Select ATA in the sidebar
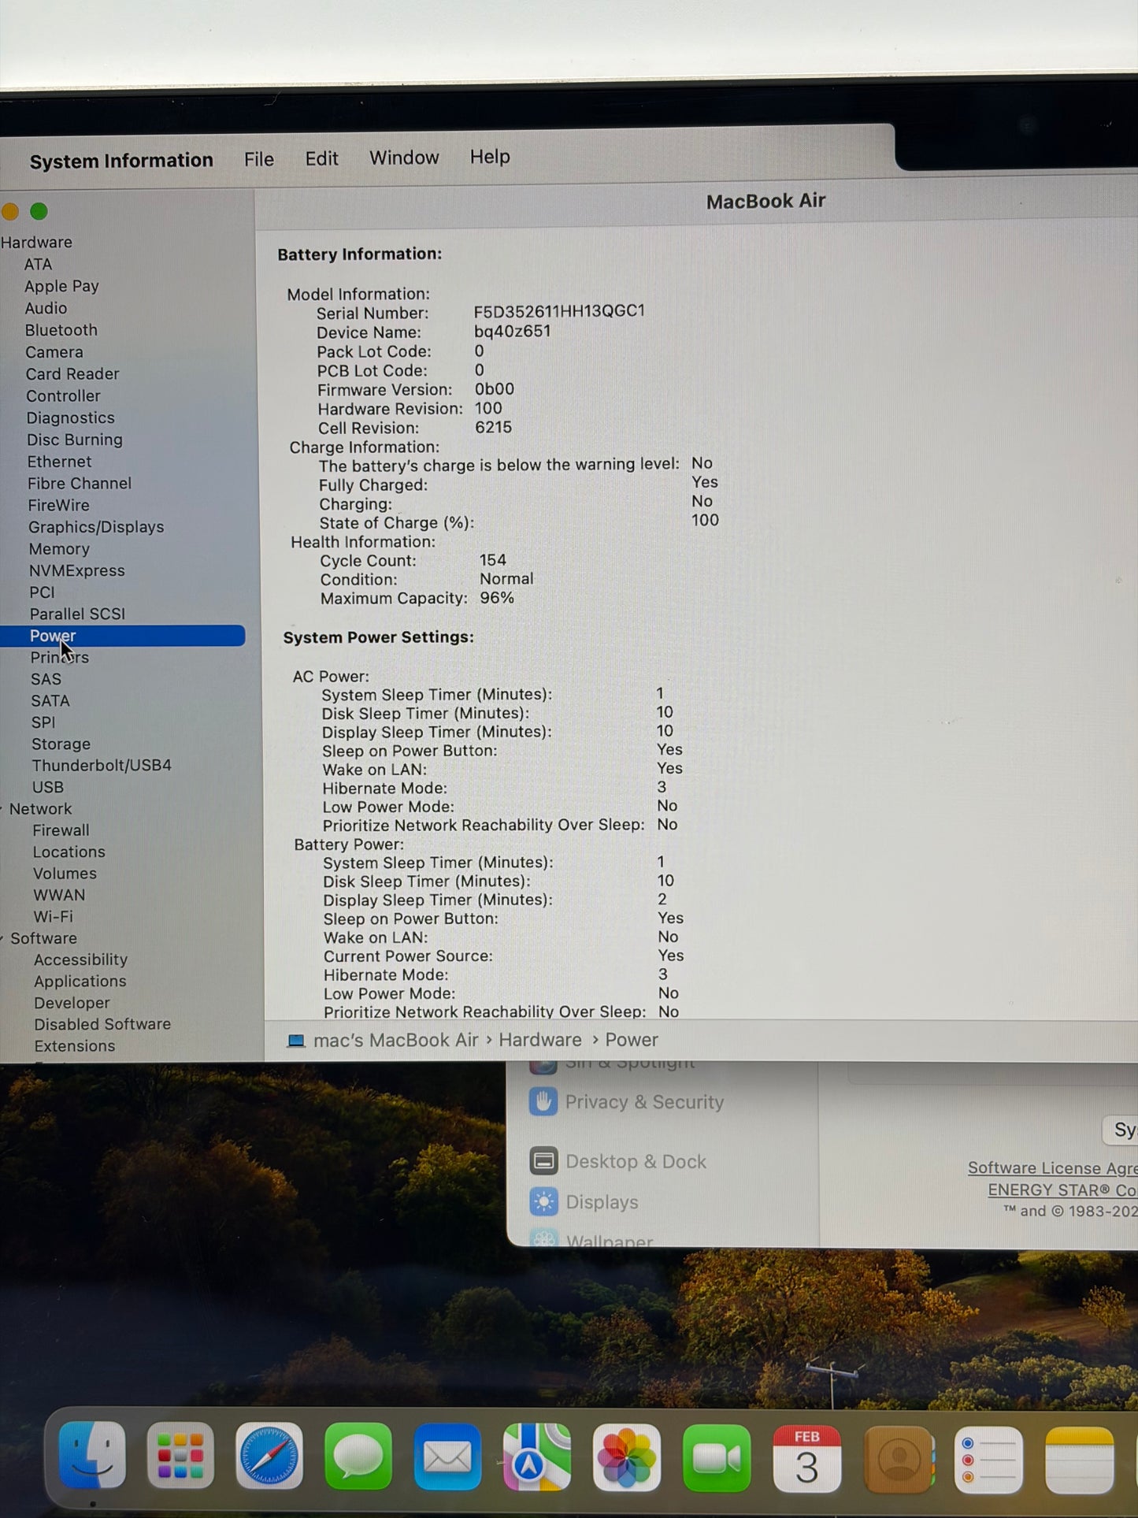 coord(38,265)
